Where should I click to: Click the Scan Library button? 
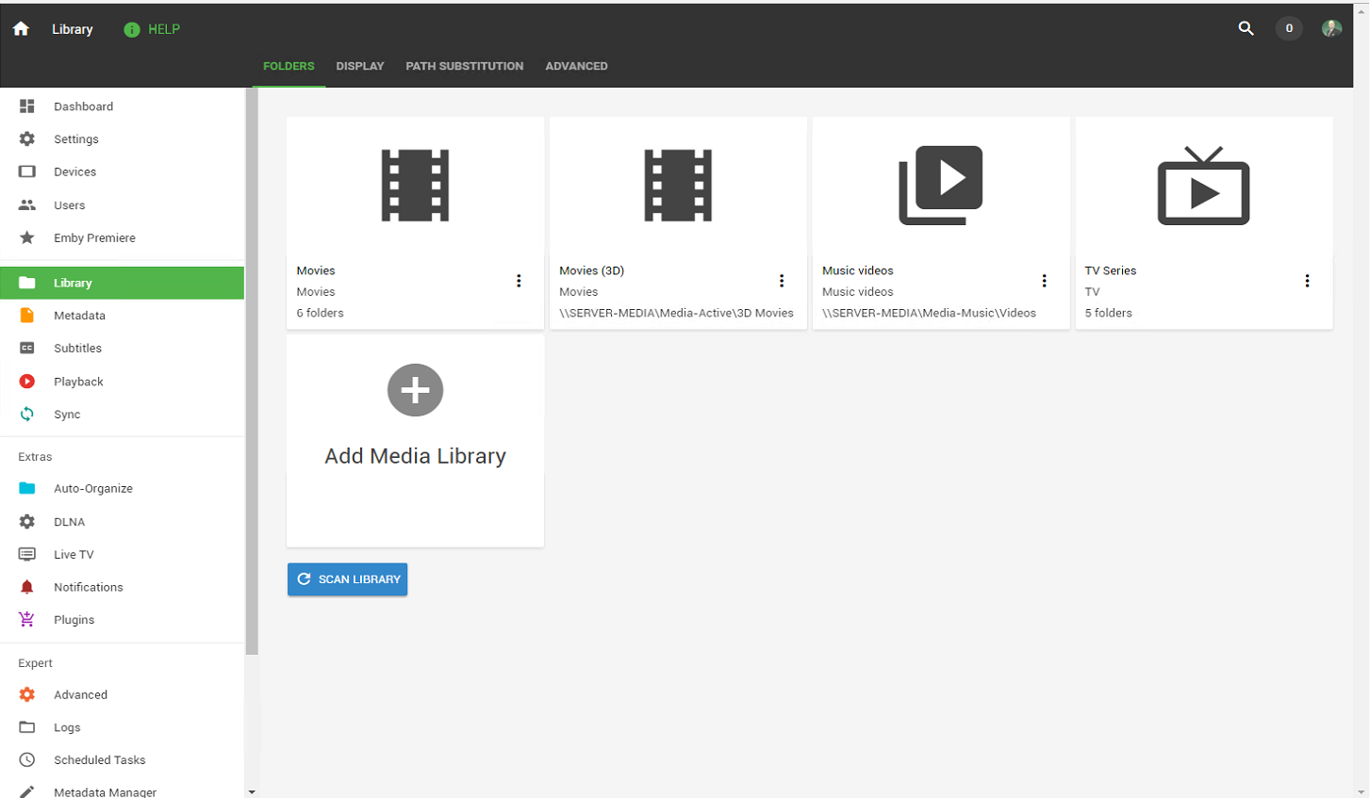point(347,579)
